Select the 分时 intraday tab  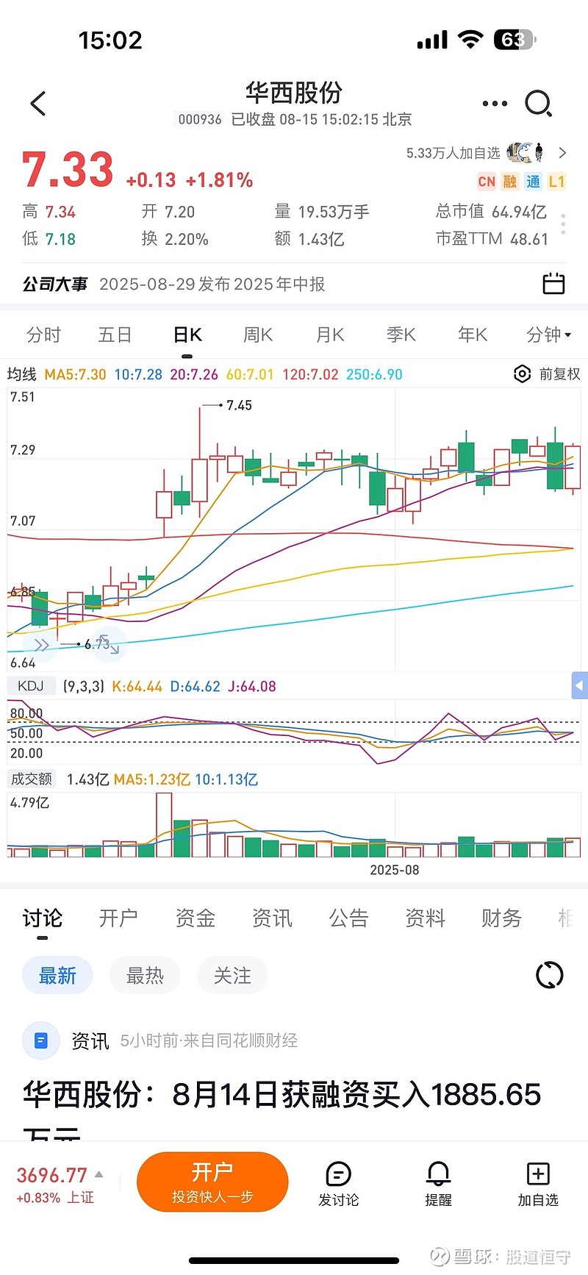click(43, 335)
